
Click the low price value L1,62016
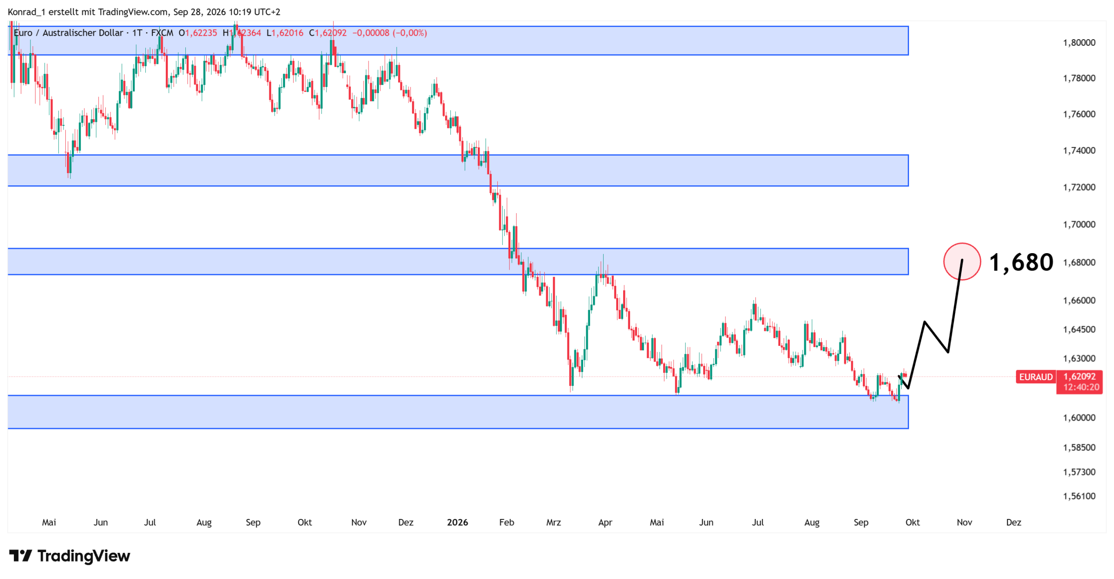[x=285, y=33]
